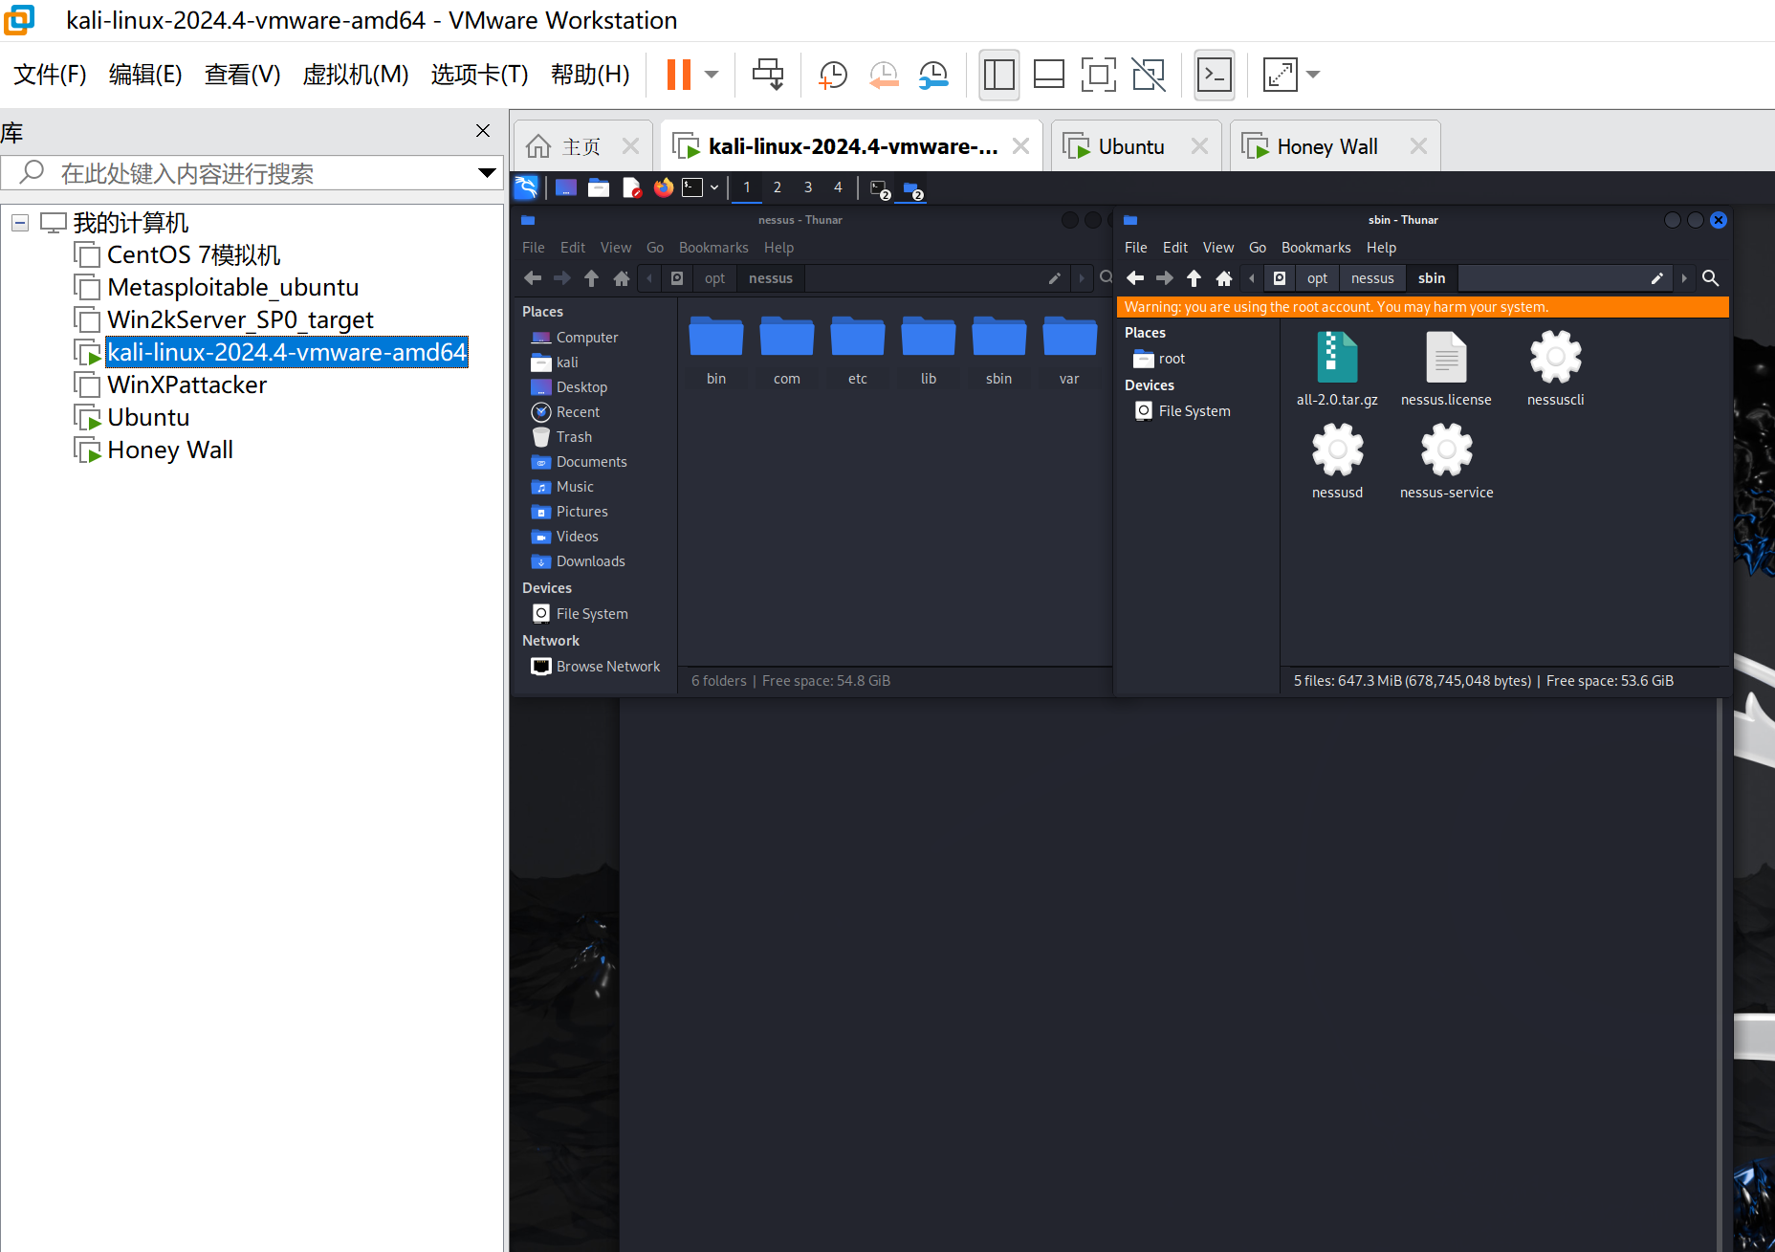
Task: Open the Kali applications menu dragon icon
Action: pos(526,187)
